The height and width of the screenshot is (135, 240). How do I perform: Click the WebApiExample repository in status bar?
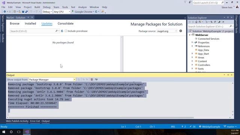(210, 127)
